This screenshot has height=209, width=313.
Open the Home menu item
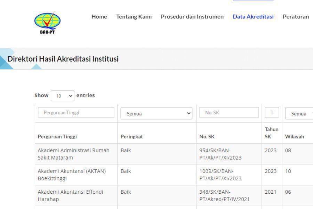point(99,17)
